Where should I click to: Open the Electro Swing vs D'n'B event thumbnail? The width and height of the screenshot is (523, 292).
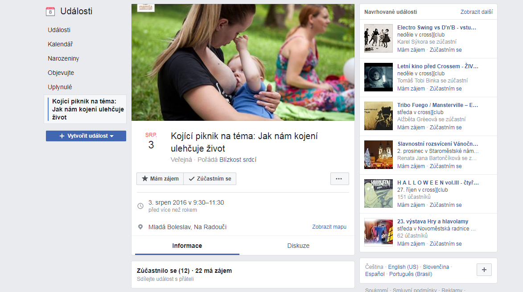click(378, 38)
